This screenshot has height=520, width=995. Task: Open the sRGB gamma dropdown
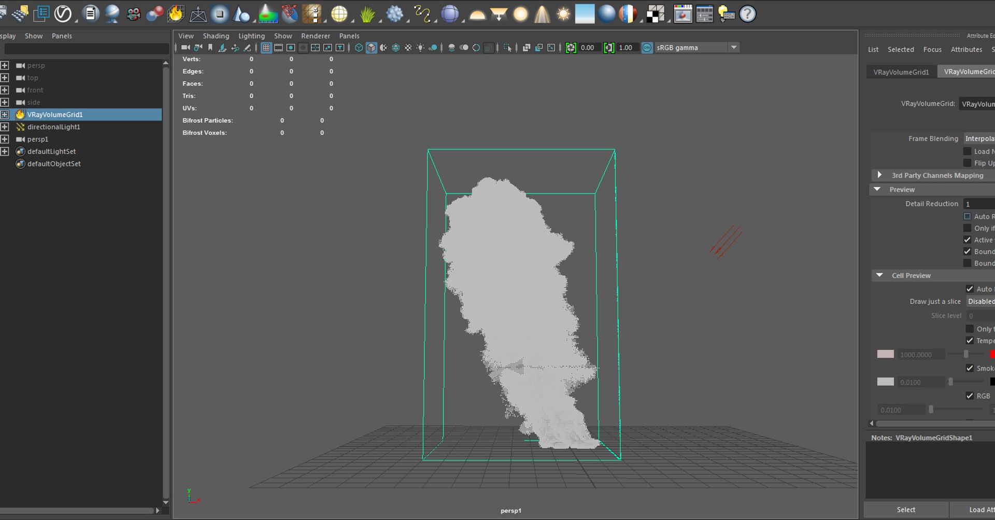pos(696,48)
